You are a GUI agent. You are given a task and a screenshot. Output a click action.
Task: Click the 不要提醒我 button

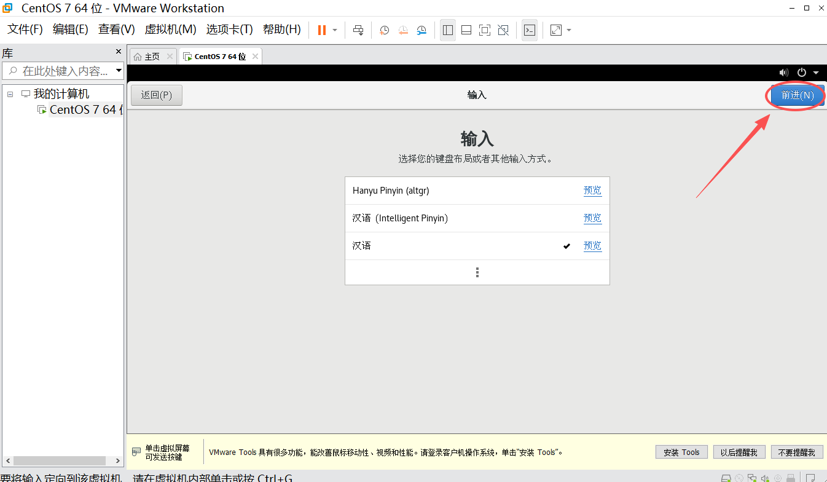pos(796,452)
